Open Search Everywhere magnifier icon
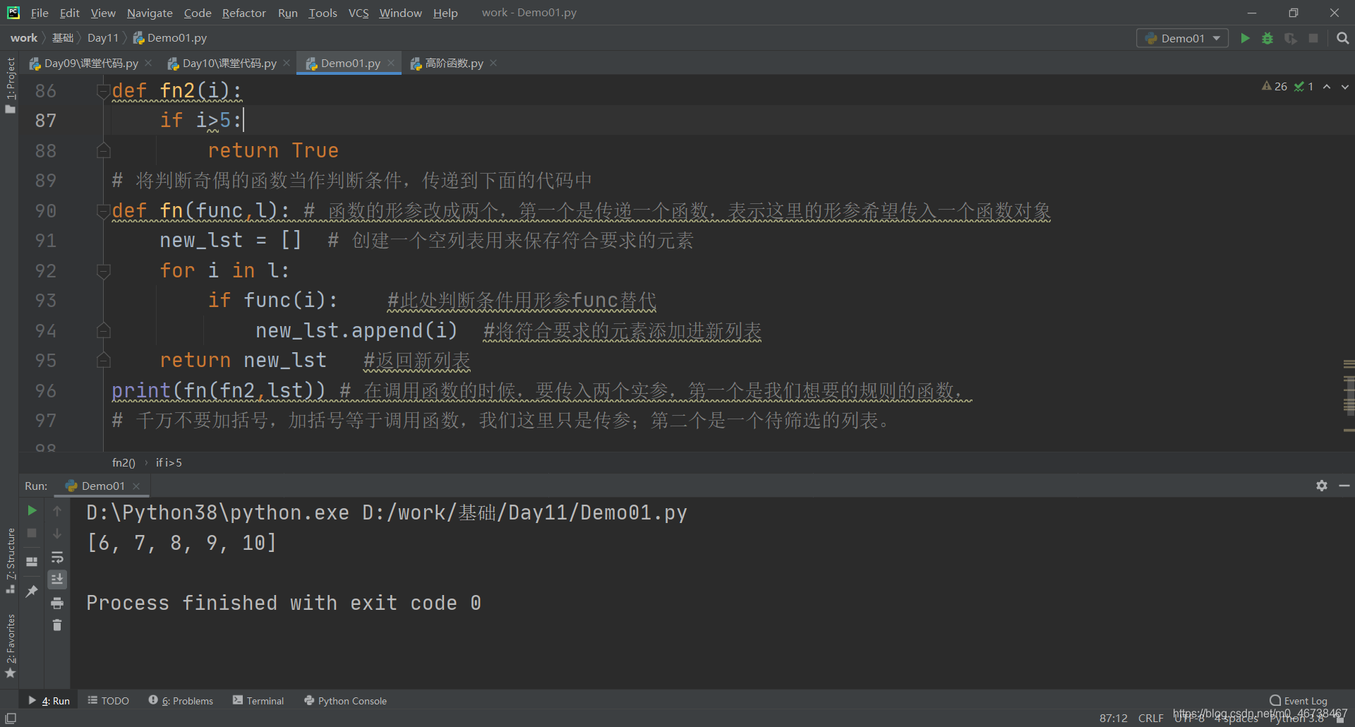This screenshot has width=1355, height=727. [1342, 38]
